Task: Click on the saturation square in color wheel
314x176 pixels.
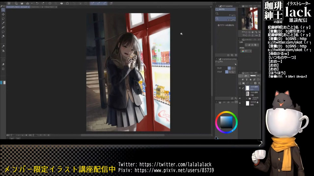Action: pos(226,122)
